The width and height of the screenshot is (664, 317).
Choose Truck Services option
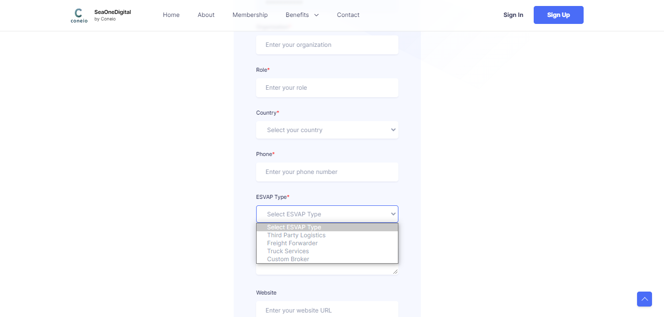(327, 251)
